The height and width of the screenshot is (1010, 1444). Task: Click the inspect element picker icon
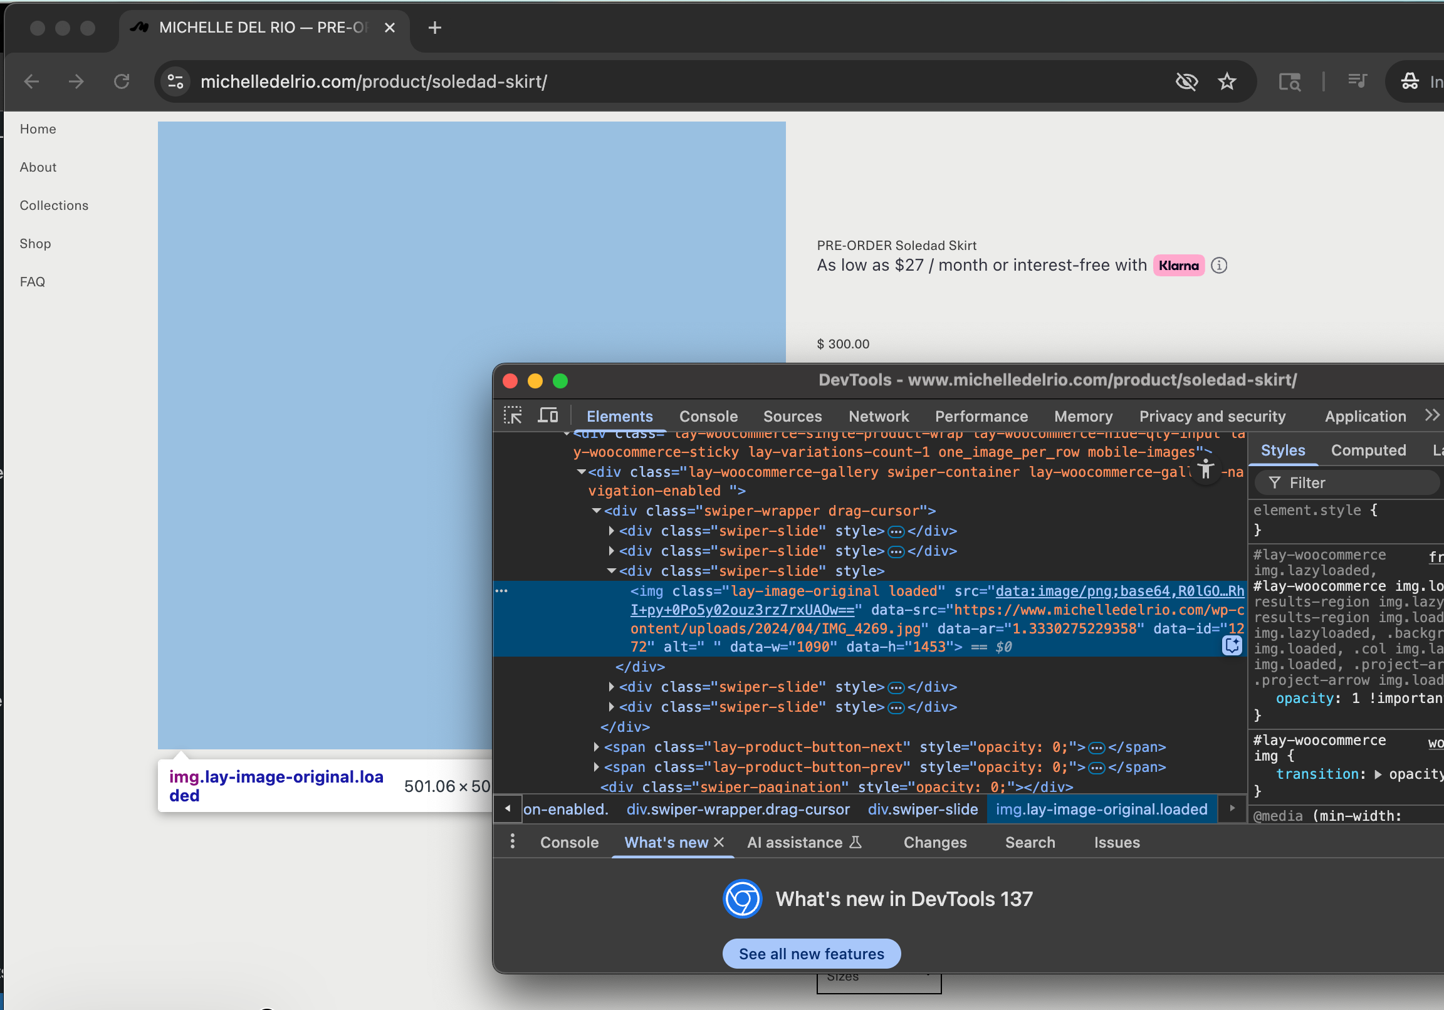coord(513,415)
